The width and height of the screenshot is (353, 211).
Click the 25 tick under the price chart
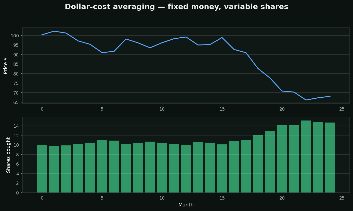point(342,109)
